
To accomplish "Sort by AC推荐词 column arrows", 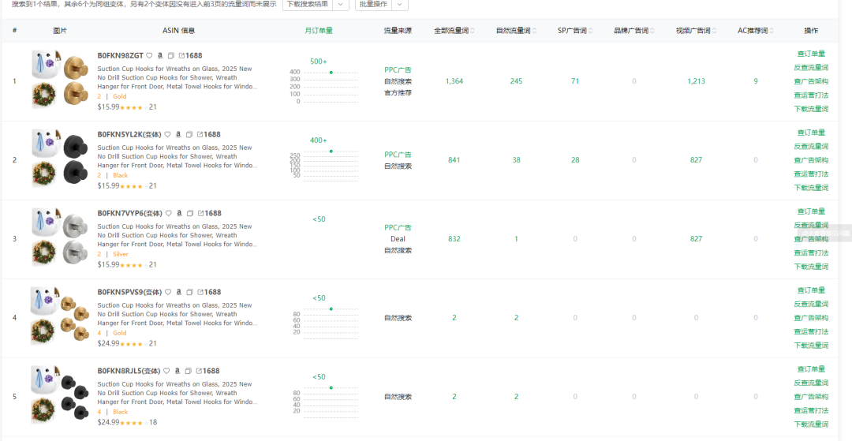I will (772, 31).
